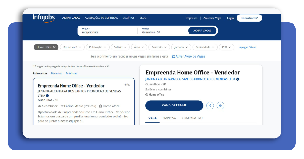The width and height of the screenshot is (304, 159).
Task: Click the Apagar Filtros link
Action: tap(248, 47)
